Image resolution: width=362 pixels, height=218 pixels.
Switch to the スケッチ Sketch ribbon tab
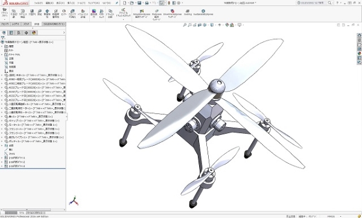click(x=27, y=24)
